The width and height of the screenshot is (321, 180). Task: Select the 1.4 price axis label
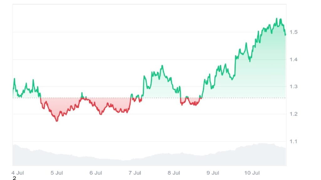(293, 60)
